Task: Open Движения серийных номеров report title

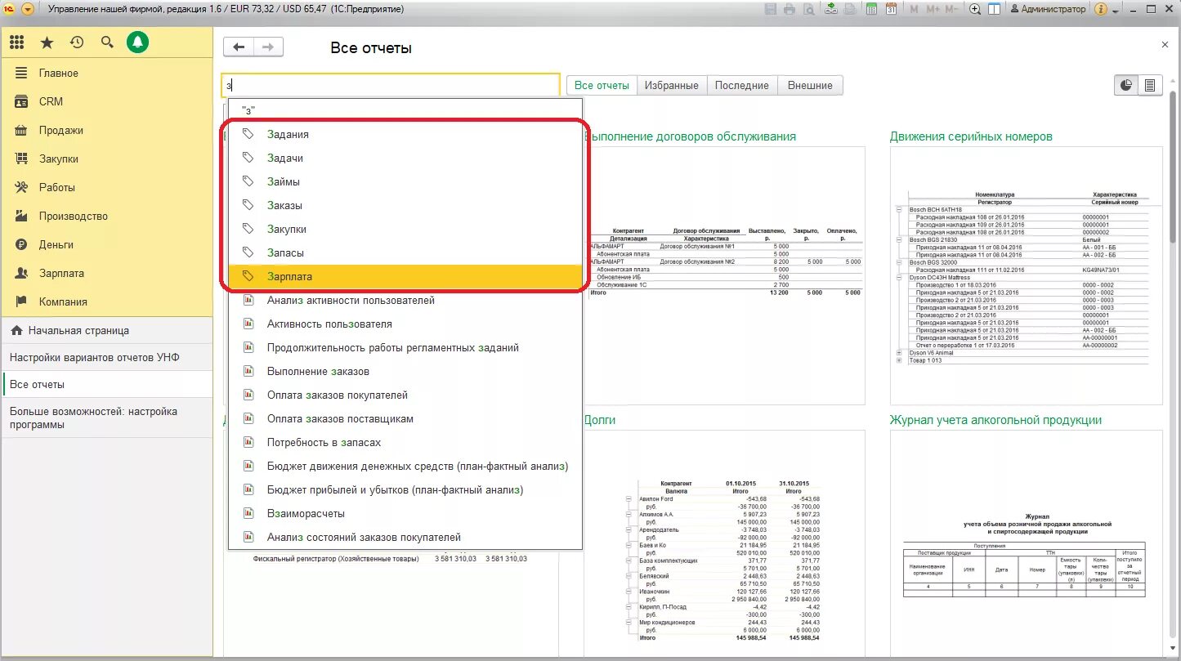Action: pyautogui.click(x=971, y=136)
